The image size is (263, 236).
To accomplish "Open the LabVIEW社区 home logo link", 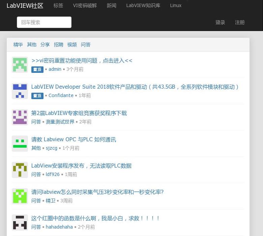I will click(25, 6).
